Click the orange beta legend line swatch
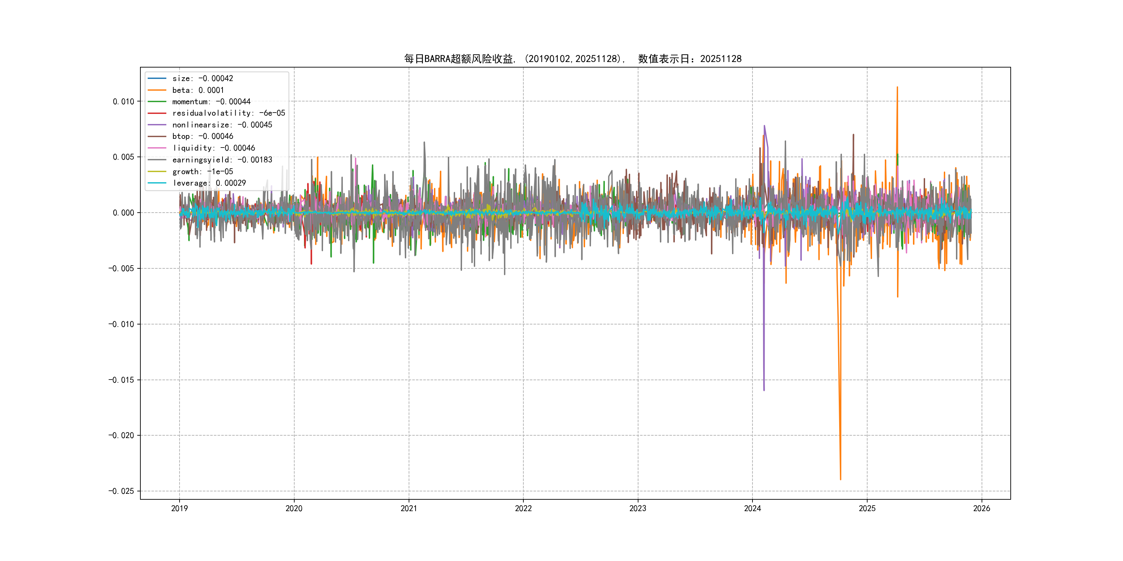The height and width of the screenshot is (561, 1123). tap(157, 90)
